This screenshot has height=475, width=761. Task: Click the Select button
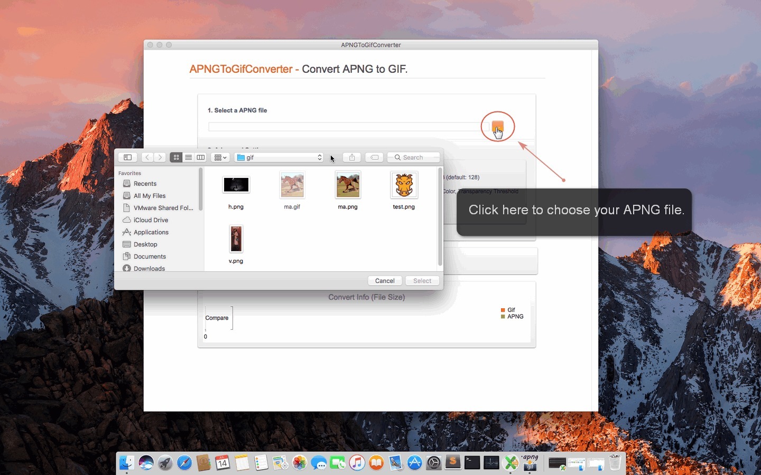[422, 281]
